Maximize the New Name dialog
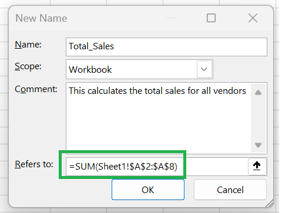 (x=211, y=18)
